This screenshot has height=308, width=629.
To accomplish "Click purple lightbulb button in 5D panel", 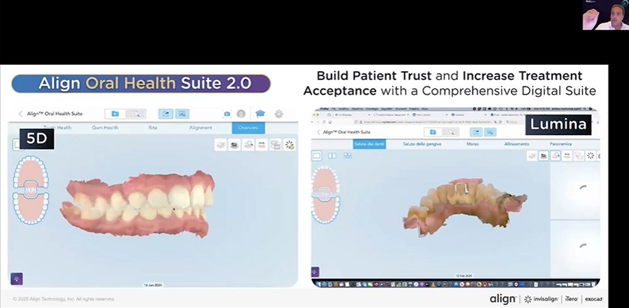I will [x=16, y=278].
